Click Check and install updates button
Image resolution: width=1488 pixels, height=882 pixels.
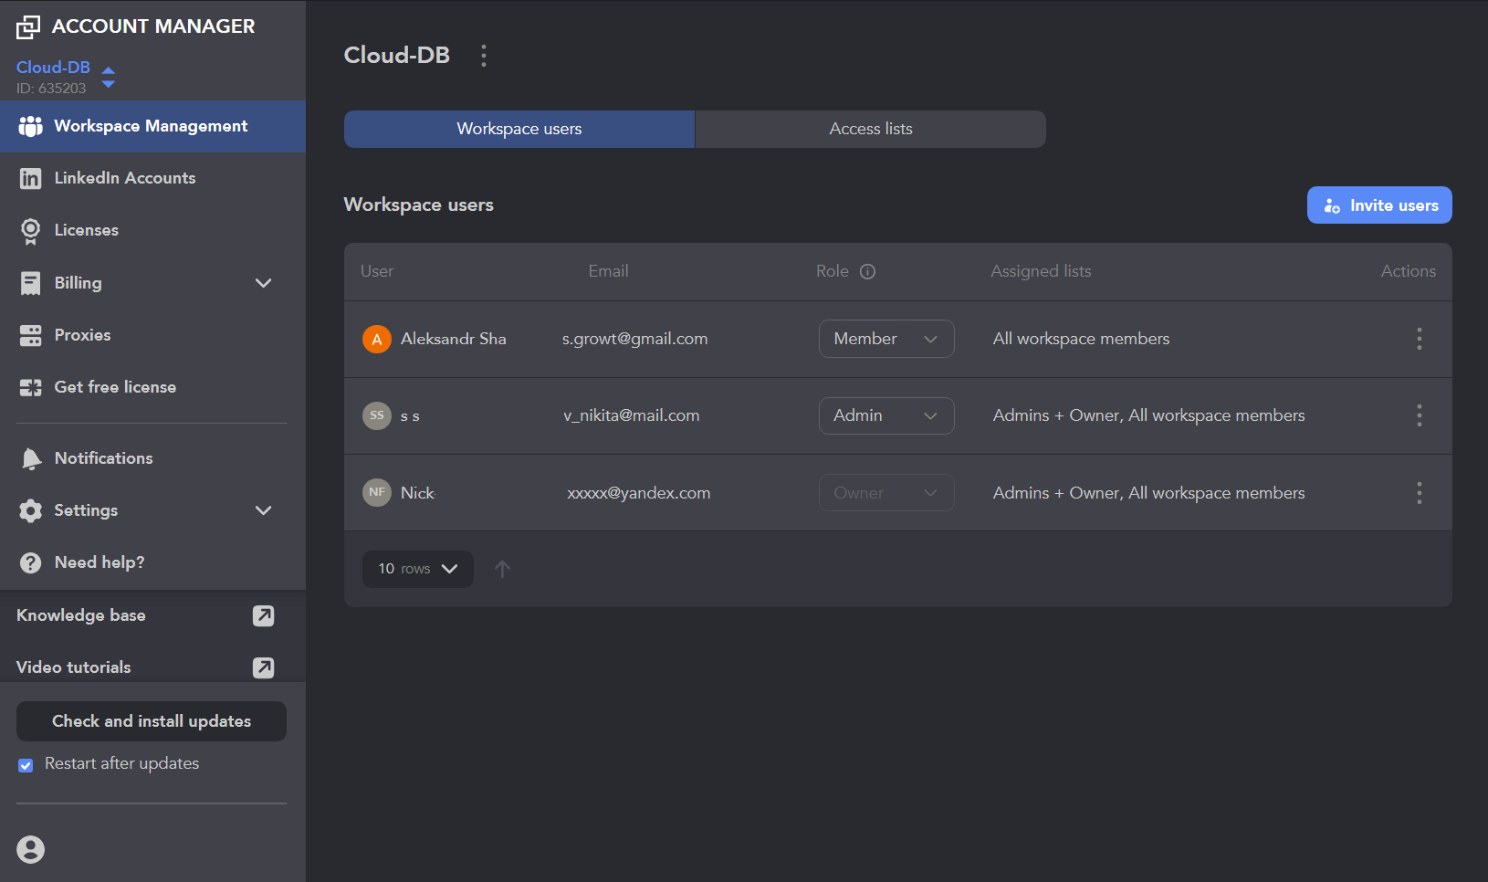[x=152, y=721]
